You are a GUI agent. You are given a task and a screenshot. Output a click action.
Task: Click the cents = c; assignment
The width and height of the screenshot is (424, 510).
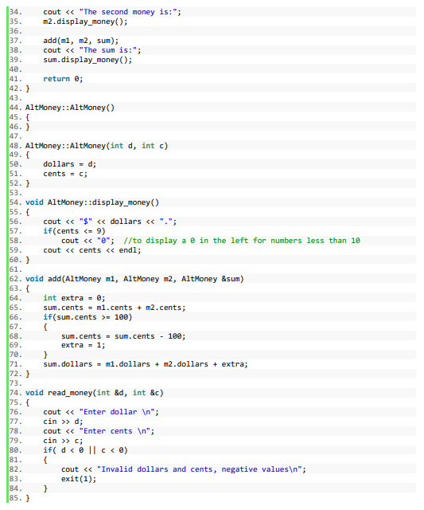[x=65, y=174]
